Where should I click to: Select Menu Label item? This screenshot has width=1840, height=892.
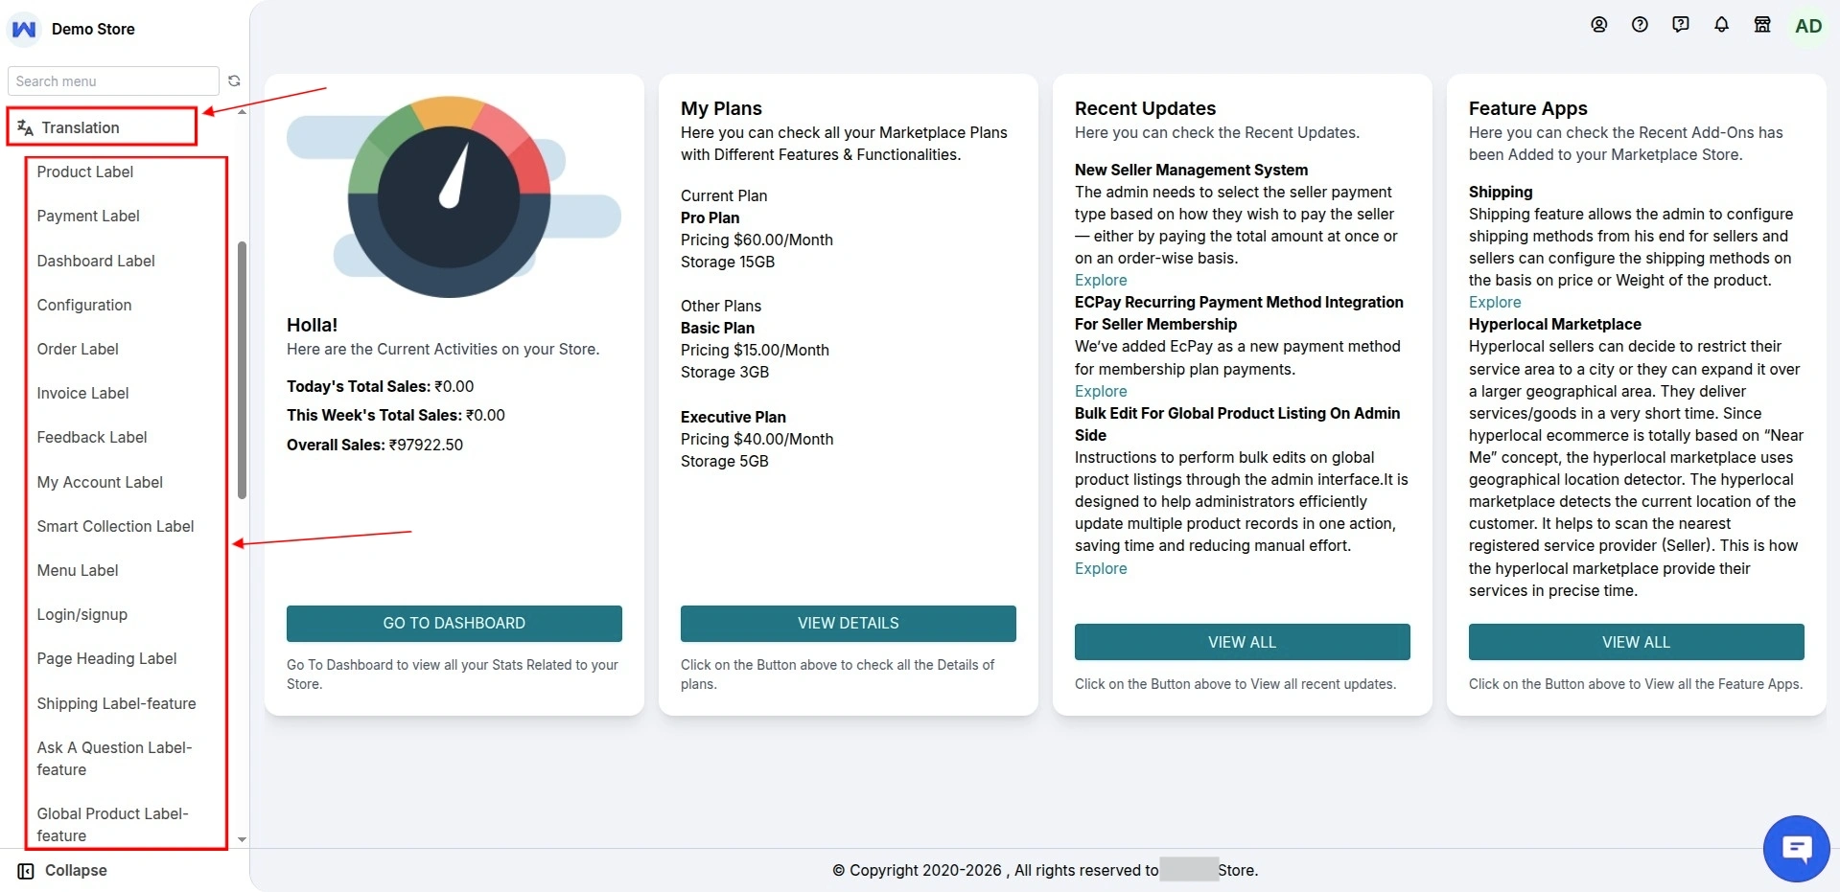click(78, 570)
